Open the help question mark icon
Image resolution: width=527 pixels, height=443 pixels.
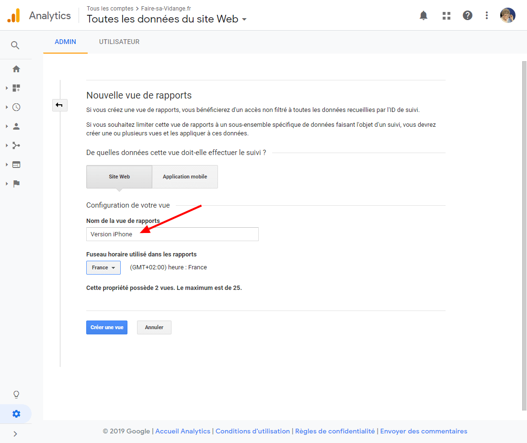pyautogui.click(x=468, y=15)
